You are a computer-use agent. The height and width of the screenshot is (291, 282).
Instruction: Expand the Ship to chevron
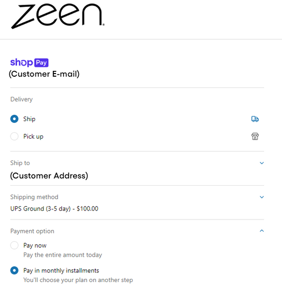[262, 163]
